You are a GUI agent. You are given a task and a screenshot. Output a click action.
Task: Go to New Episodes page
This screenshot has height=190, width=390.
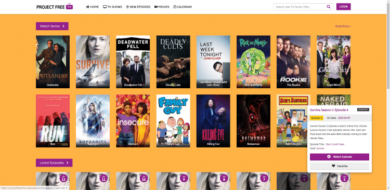[x=138, y=7]
